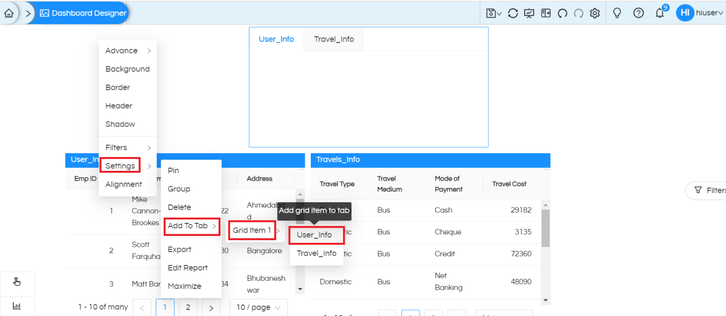Sort by Travel Type column header
726x316 pixels.
point(337,184)
